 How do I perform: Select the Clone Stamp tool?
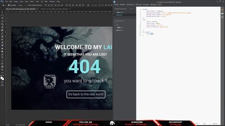(2, 36)
